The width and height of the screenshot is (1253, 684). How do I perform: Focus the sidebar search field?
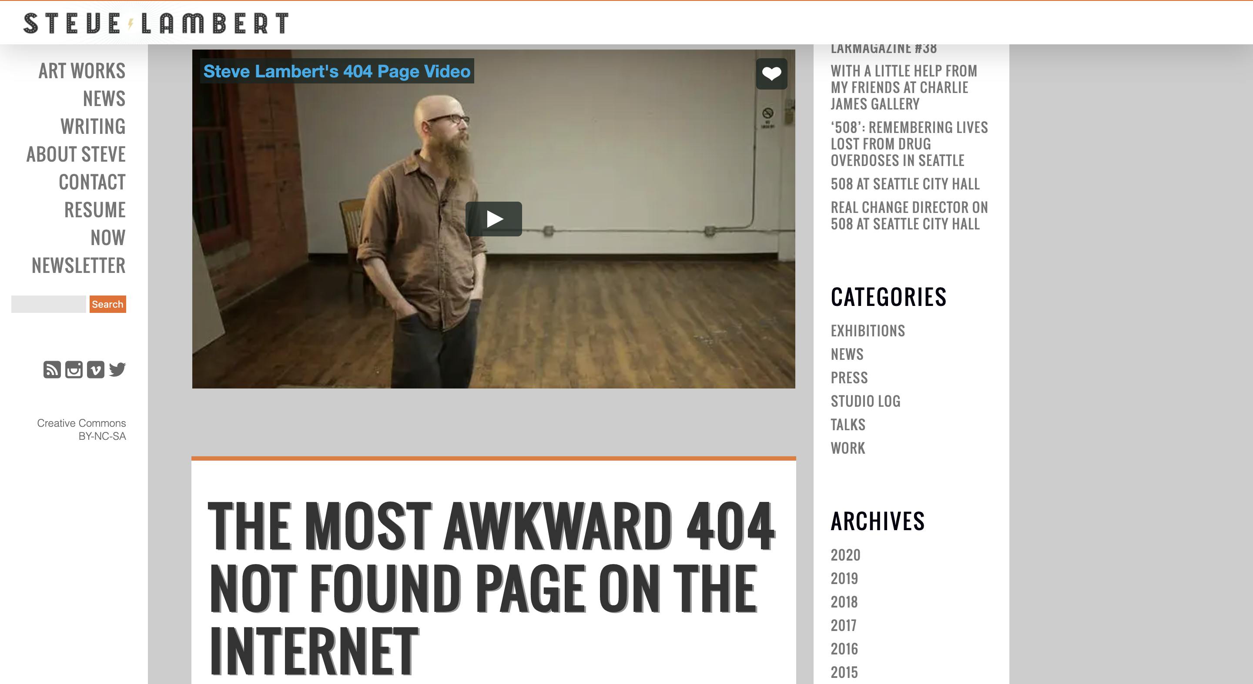point(49,304)
